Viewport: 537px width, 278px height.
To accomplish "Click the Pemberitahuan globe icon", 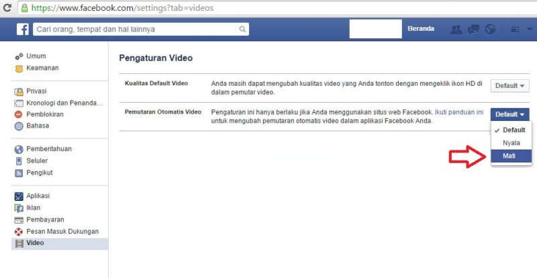I will point(19,149).
